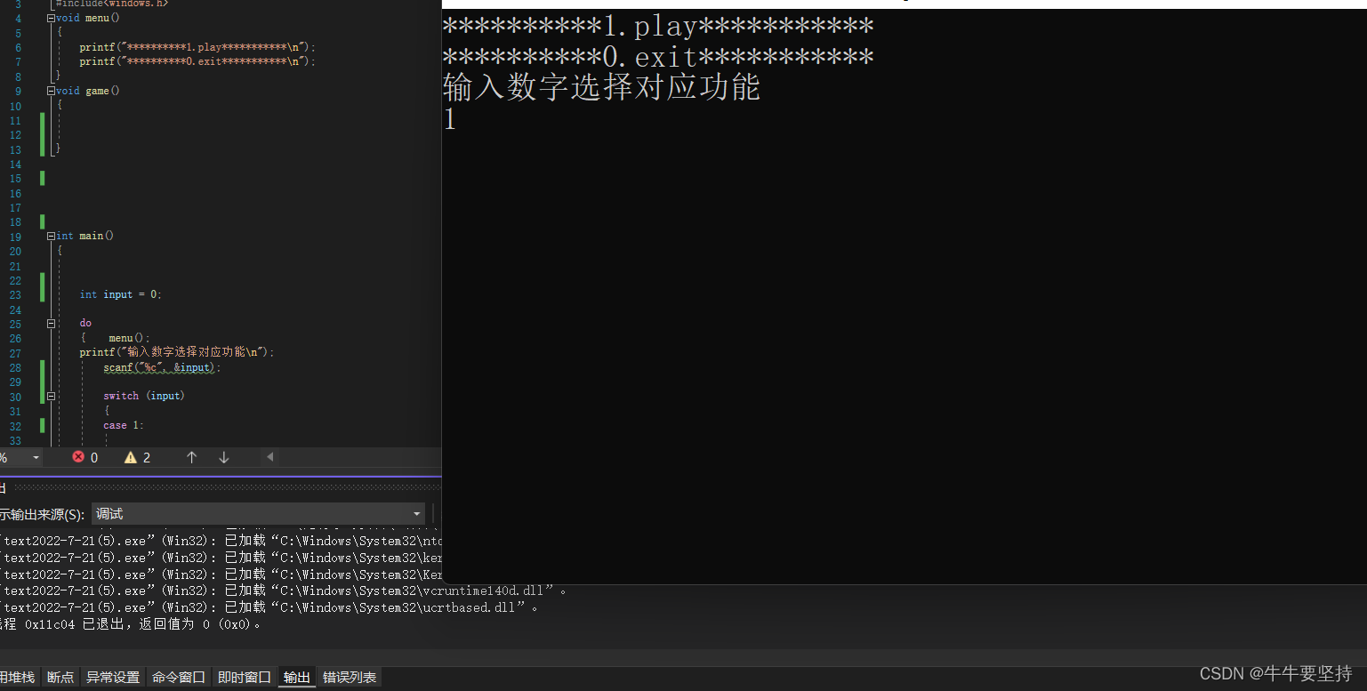This screenshot has height=691, width=1367.
Task: Switch to the 断点 tab
Action: coord(60,678)
